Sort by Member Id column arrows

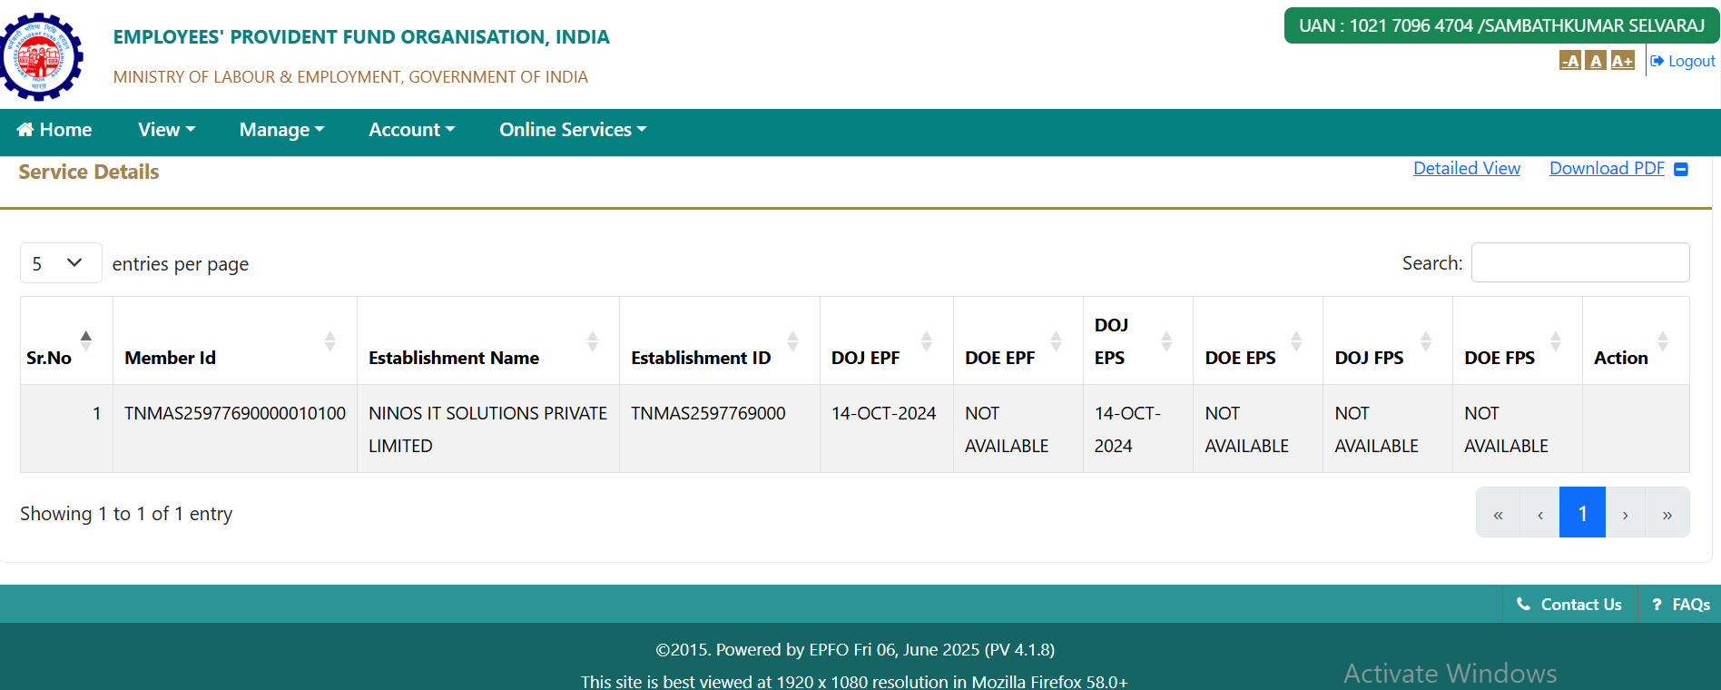click(x=330, y=341)
